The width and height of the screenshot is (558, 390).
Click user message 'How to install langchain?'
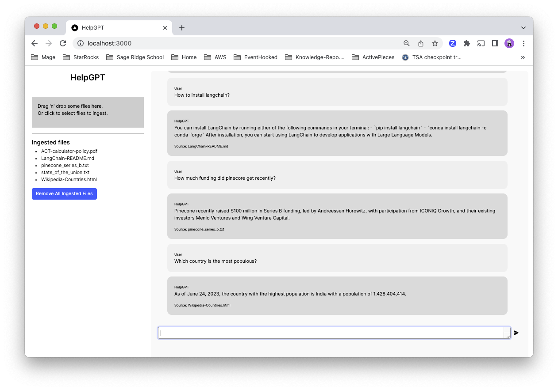(202, 95)
